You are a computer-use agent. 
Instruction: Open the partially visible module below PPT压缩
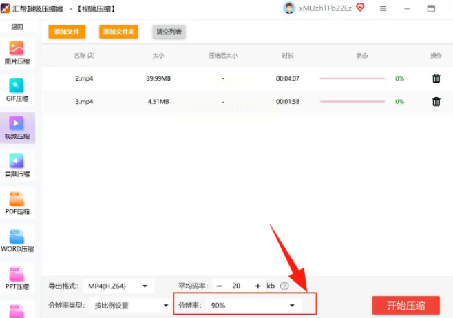point(17,310)
